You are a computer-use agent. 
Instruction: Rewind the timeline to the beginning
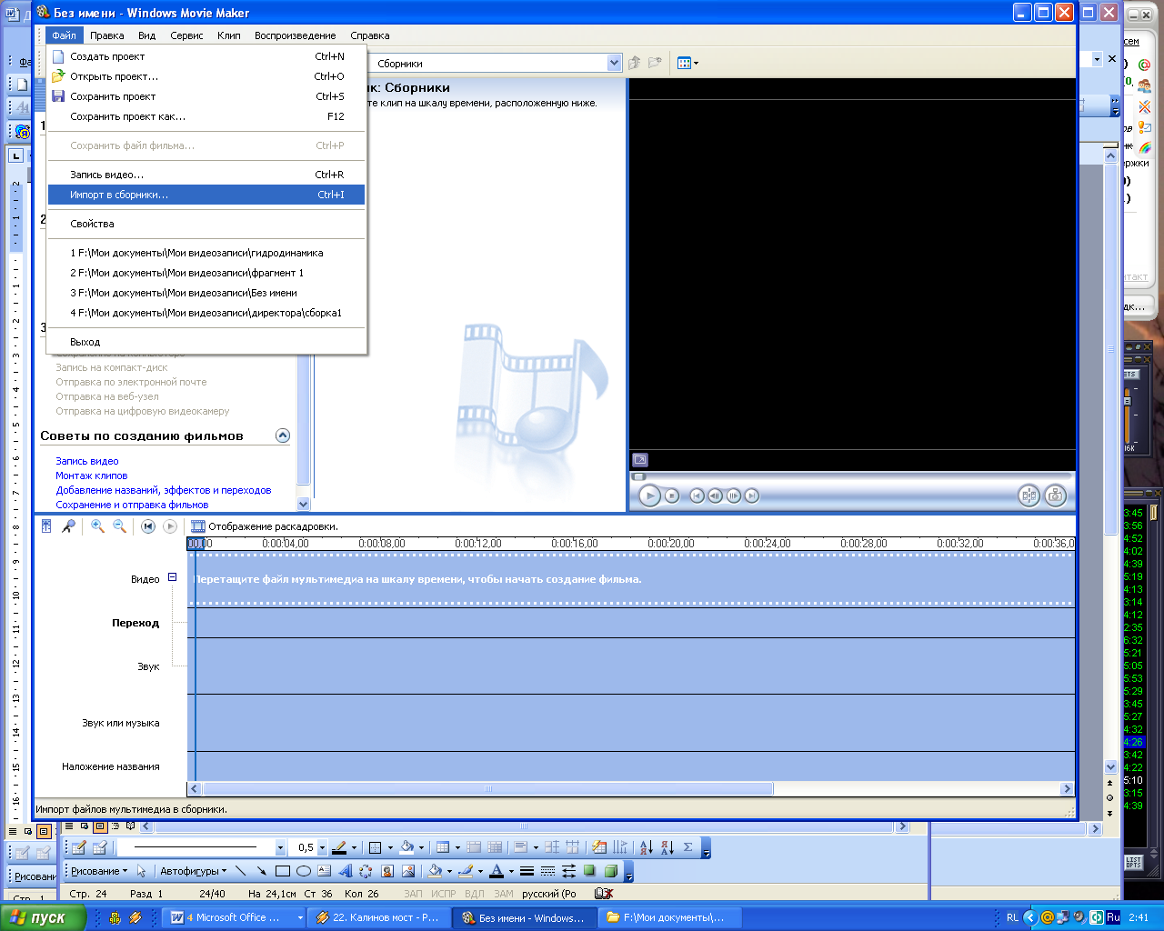pos(148,526)
